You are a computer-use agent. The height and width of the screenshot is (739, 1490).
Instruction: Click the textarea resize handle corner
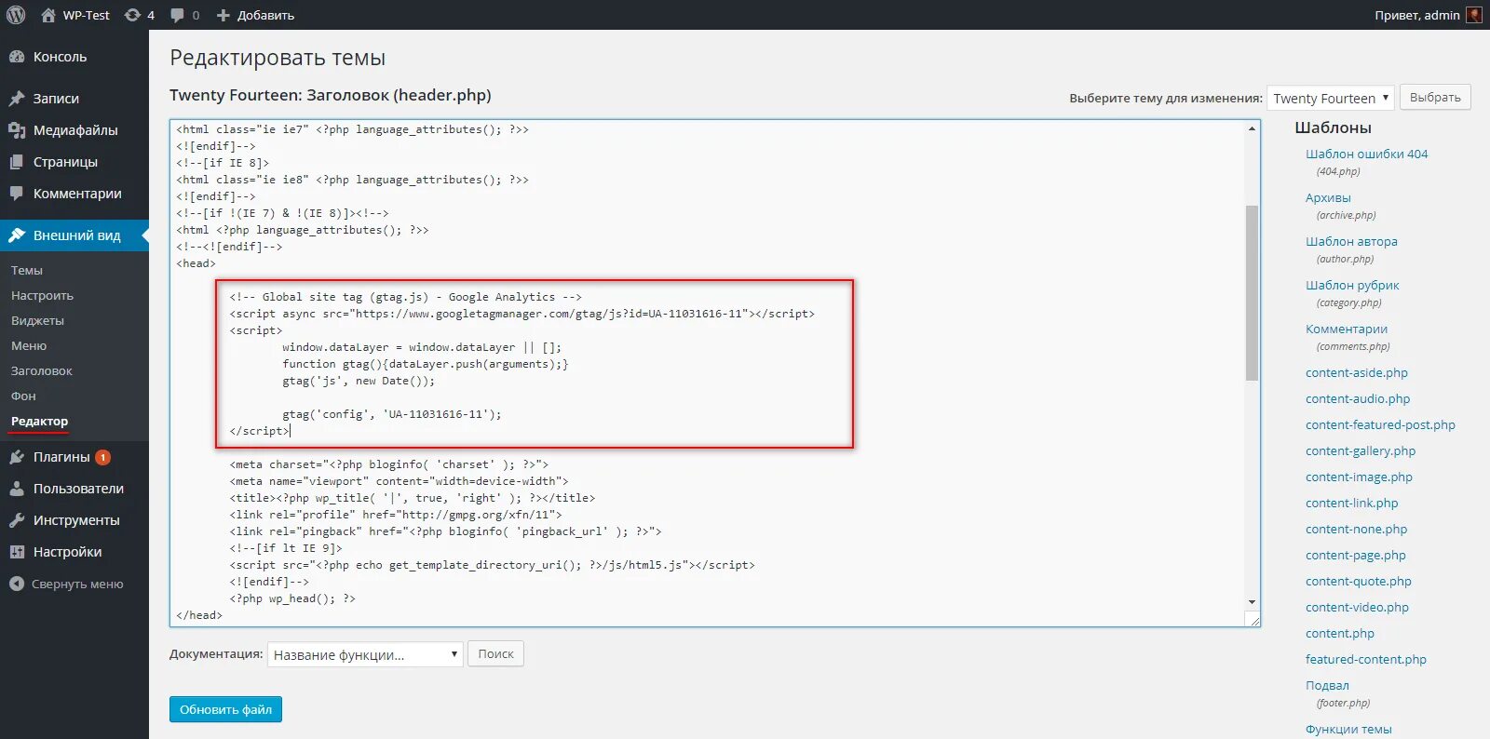click(1253, 620)
